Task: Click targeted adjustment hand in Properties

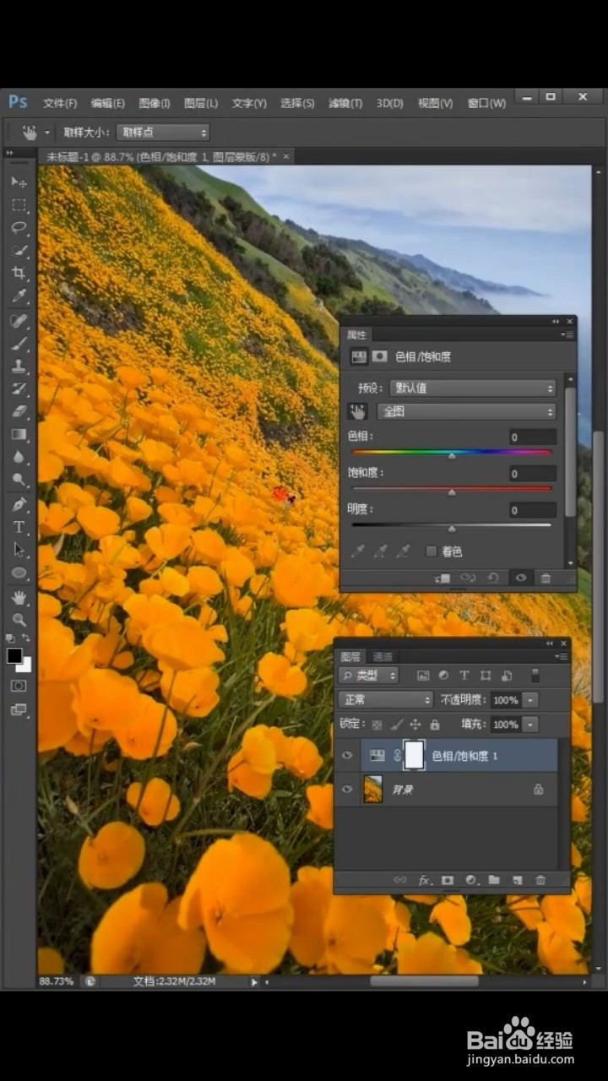Action: pos(358,411)
